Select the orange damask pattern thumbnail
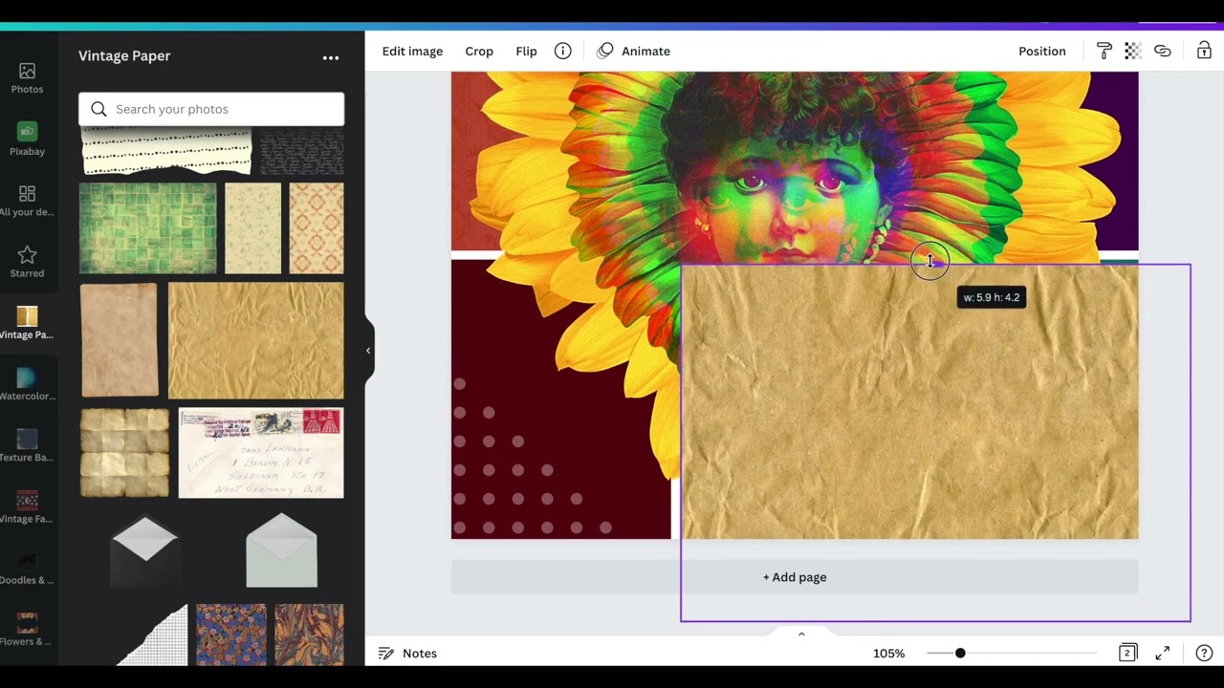Image resolution: width=1224 pixels, height=688 pixels. pos(317,228)
